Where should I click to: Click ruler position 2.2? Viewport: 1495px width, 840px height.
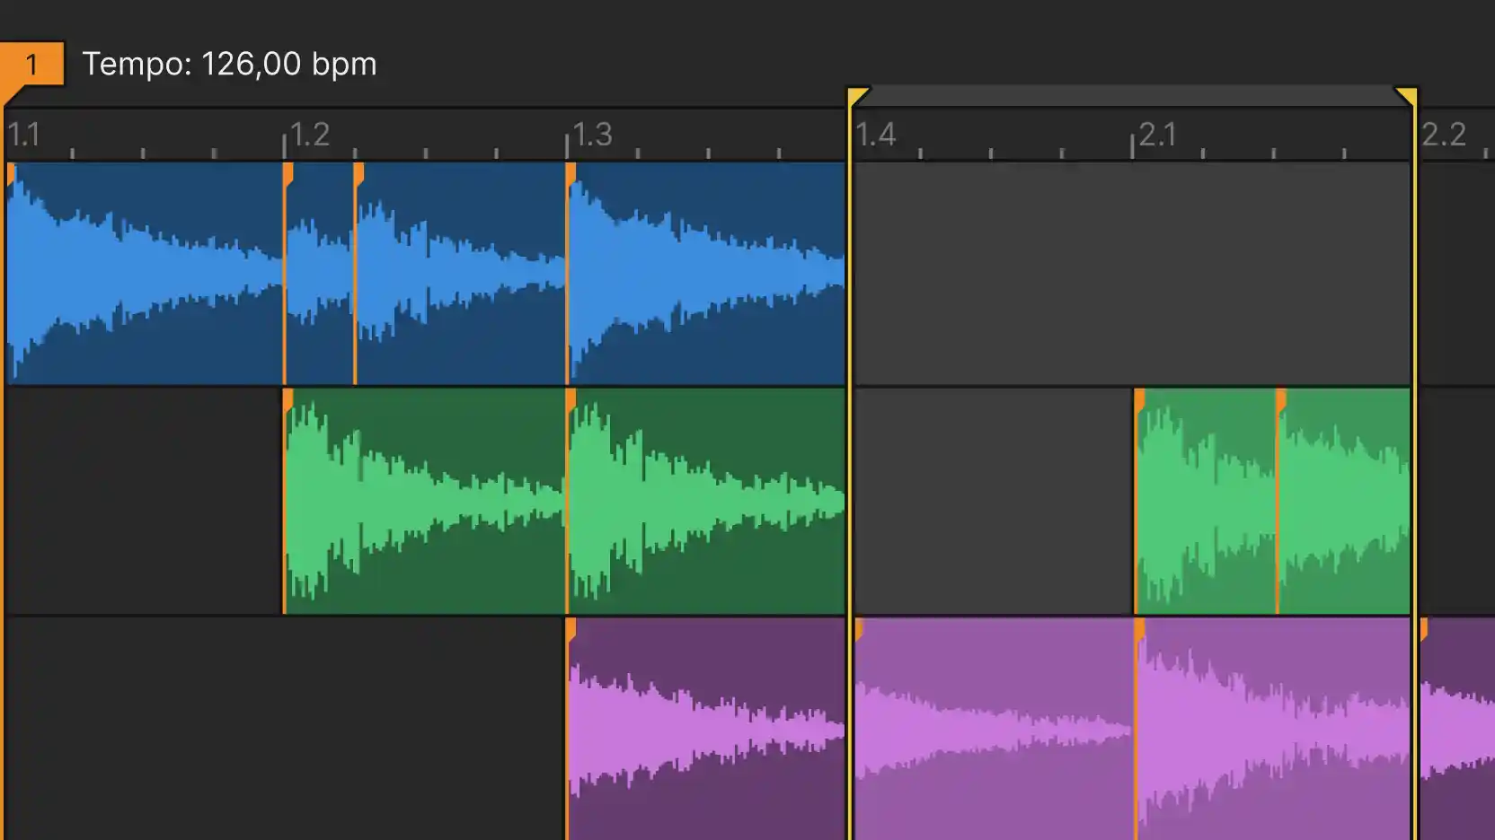(x=1443, y=135)
